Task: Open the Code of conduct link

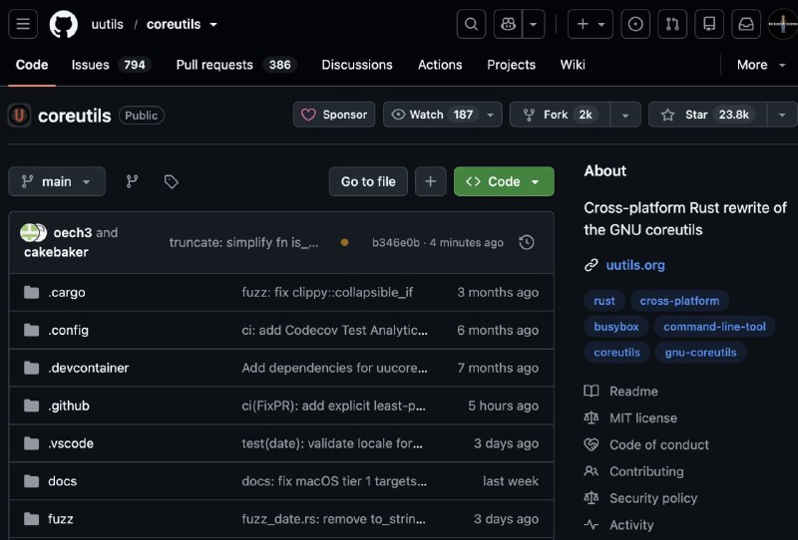Action: pyautogui.click(x=659, y=444)
